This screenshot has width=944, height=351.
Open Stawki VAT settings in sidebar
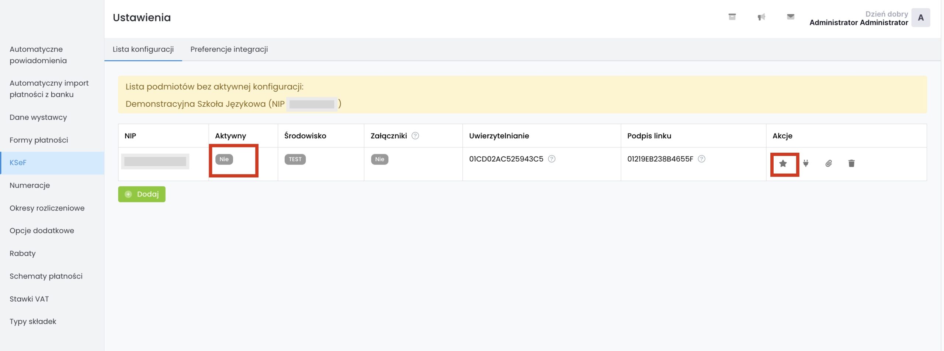tap(29, 299)
